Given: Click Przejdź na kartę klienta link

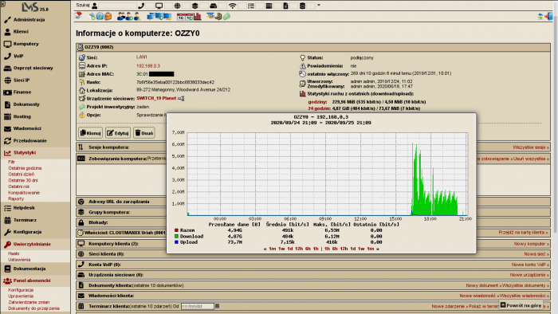Looking at the screenshot, I should 524,232.
